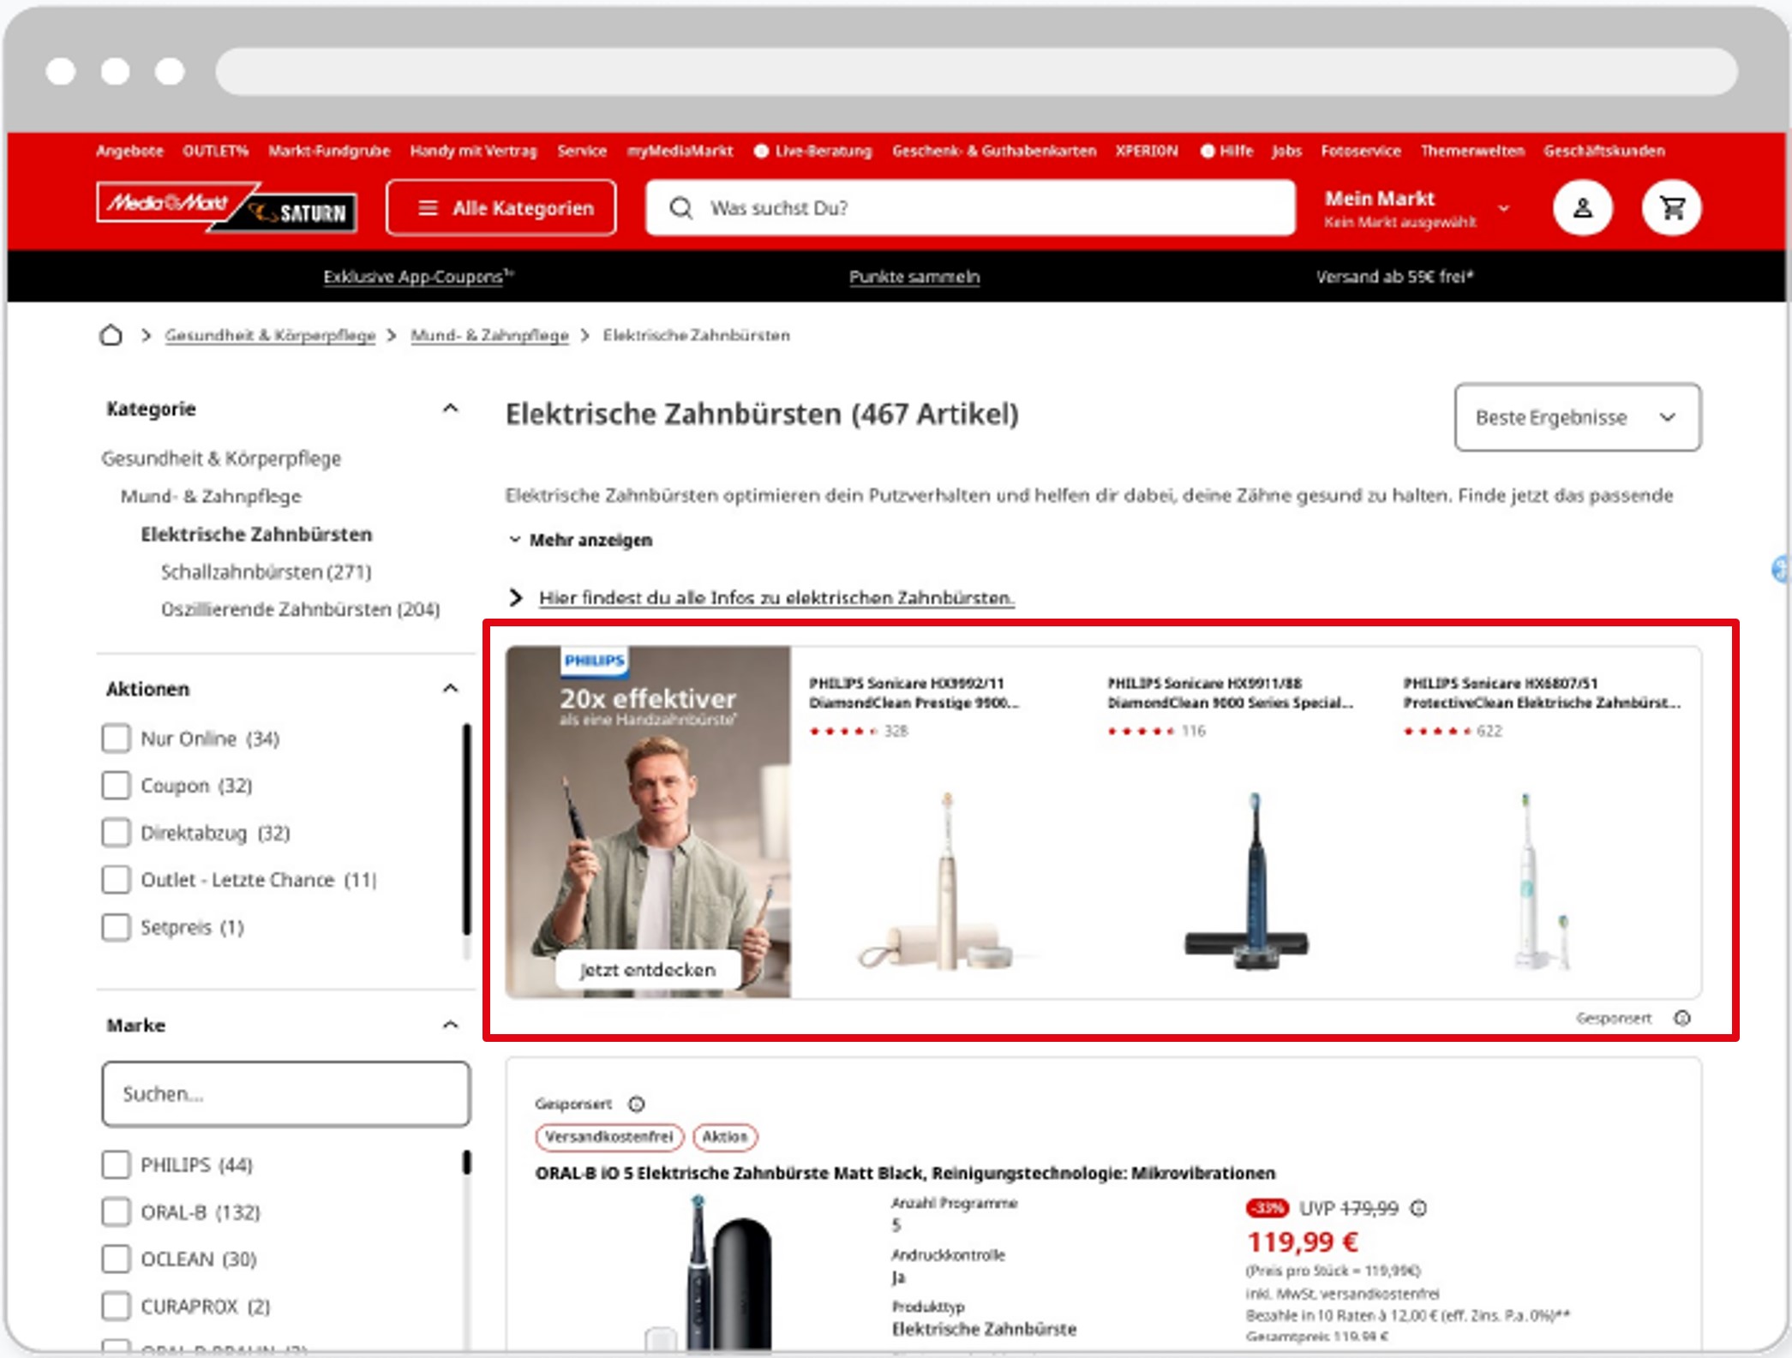
Task: Collapse the Aktionen filter section
Action: [450, 689]
